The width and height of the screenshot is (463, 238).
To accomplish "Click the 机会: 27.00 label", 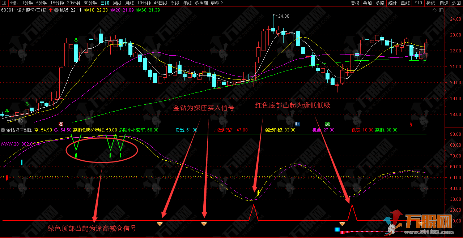I will pos(323,130).
